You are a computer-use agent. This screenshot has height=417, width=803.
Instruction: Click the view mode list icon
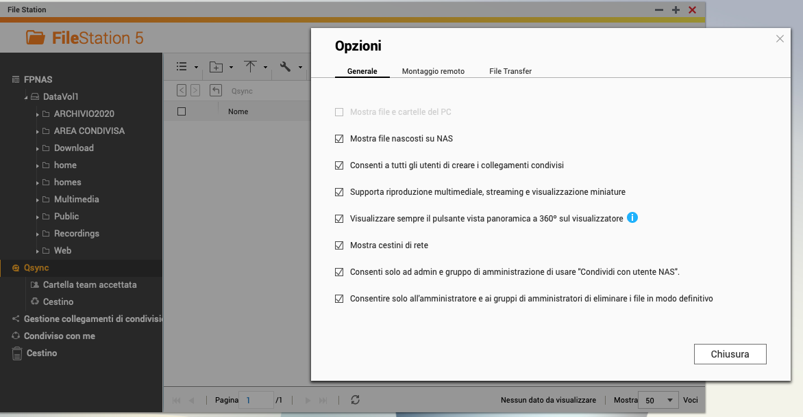[182, 67]
